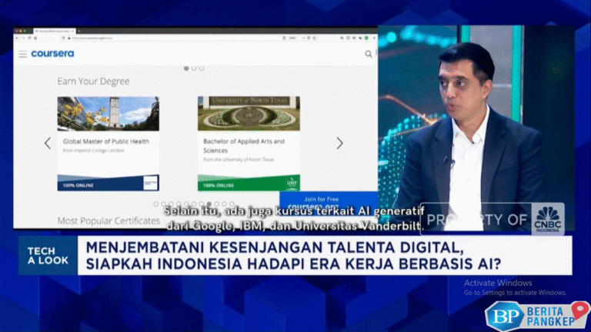Select the last dot of the degree carousel
Viewport: 591px width, 332px height.
coord(232,204)
